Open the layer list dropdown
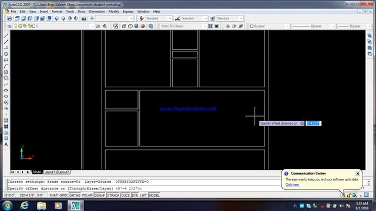This screenshot has width=376, height=211. tap(54, 26)
